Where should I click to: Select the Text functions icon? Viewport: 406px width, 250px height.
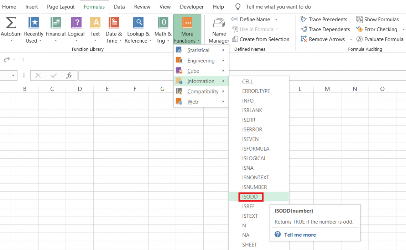[x=95, y=29]
